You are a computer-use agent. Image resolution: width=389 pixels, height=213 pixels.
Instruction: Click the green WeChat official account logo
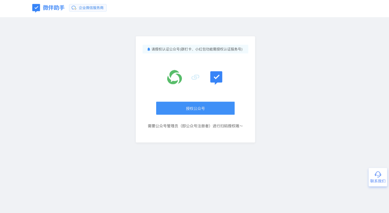[175, 77]
